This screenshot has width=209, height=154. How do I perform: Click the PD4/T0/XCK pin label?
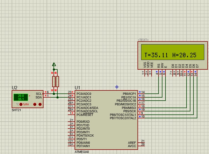pyautogui.click(x=85, y=135)
